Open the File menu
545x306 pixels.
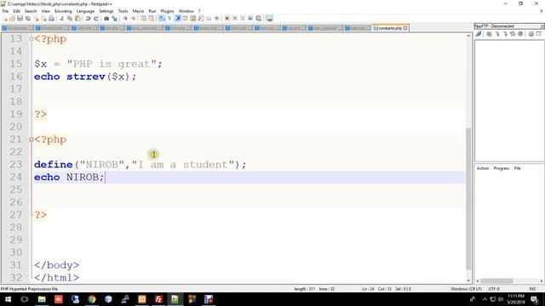pyautogui.click(x=5, y=11)
